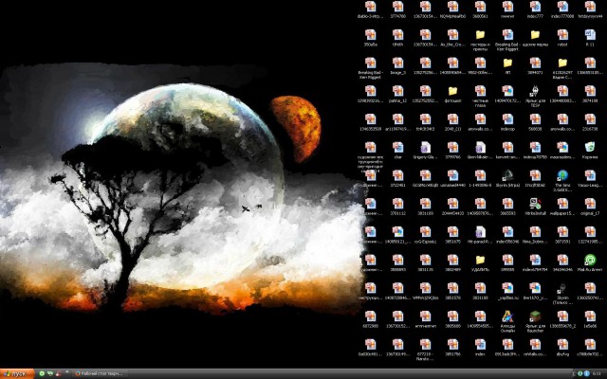Select the wallpaper15... image file

(562, 204)
